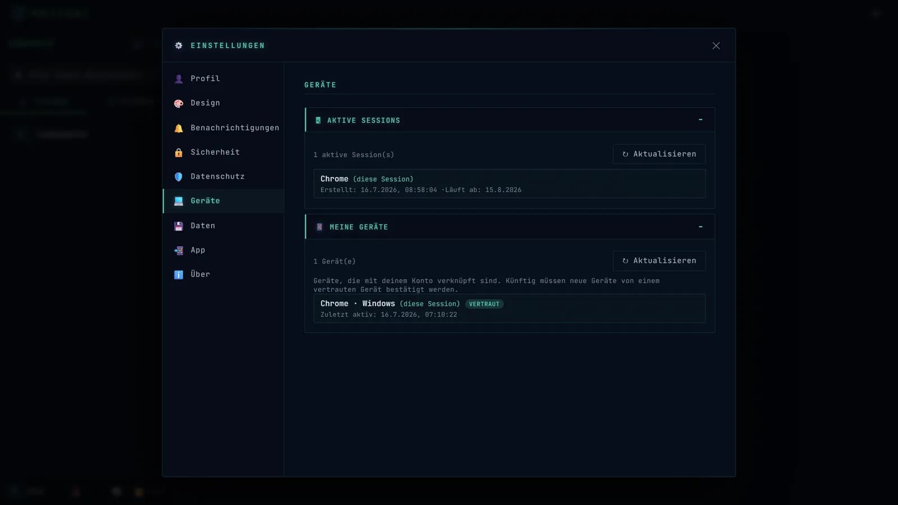Select the Chrome session created 08:58:04
Screen dimensions: 898x505
coord(510,183)
